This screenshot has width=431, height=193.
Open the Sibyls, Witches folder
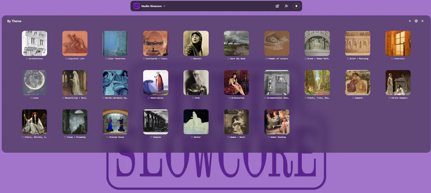pyautogui.click(x=34, y=122)
